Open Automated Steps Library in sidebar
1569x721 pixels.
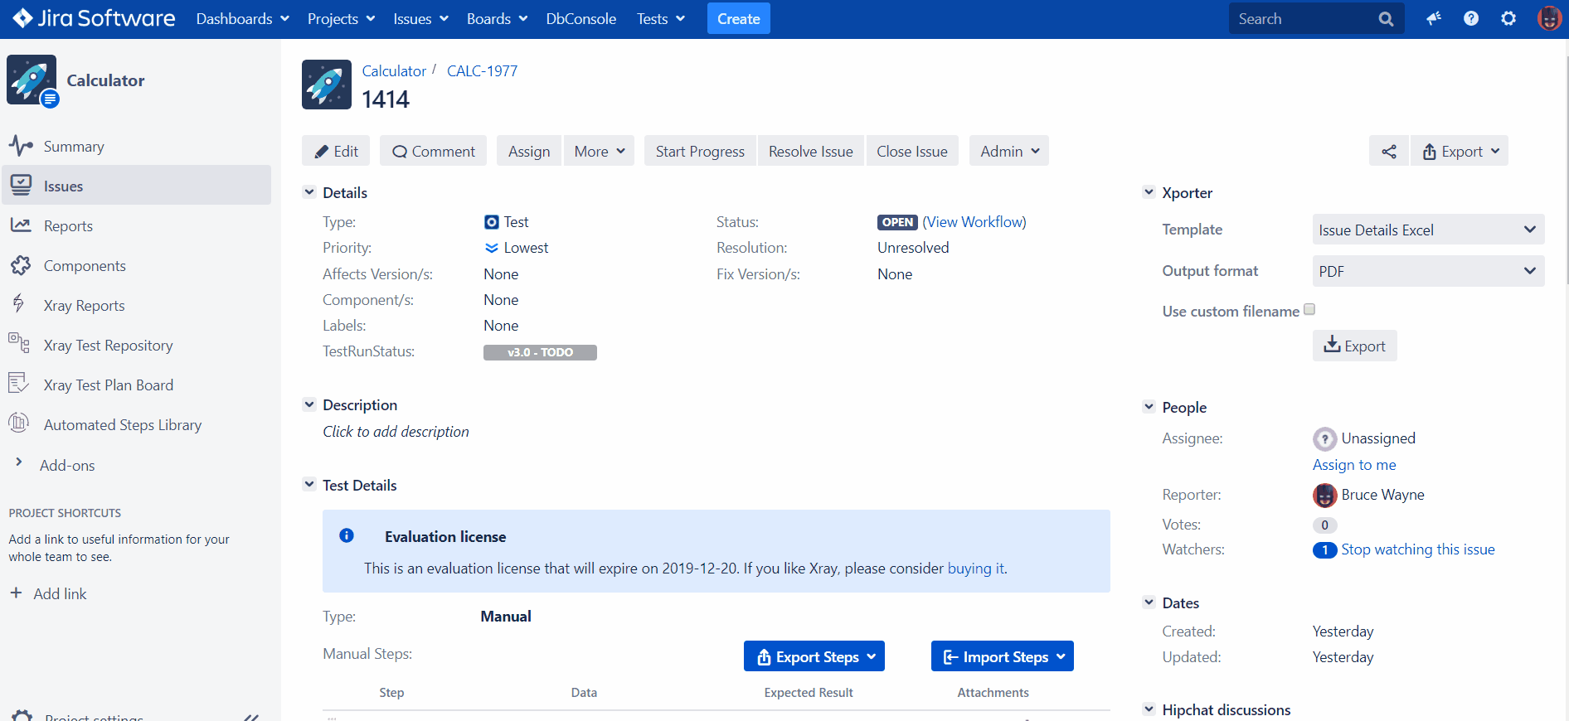122,425
